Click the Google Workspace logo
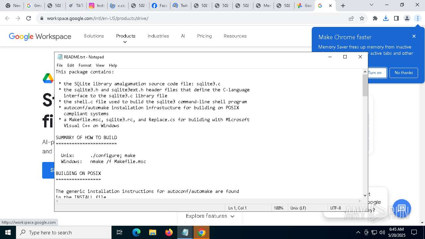 pyautogui.click(x=40, y=36)
